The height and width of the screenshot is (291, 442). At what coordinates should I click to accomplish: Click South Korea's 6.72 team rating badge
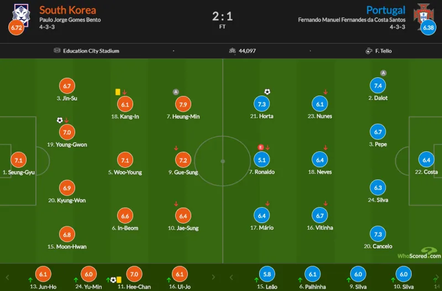point(16,27)
